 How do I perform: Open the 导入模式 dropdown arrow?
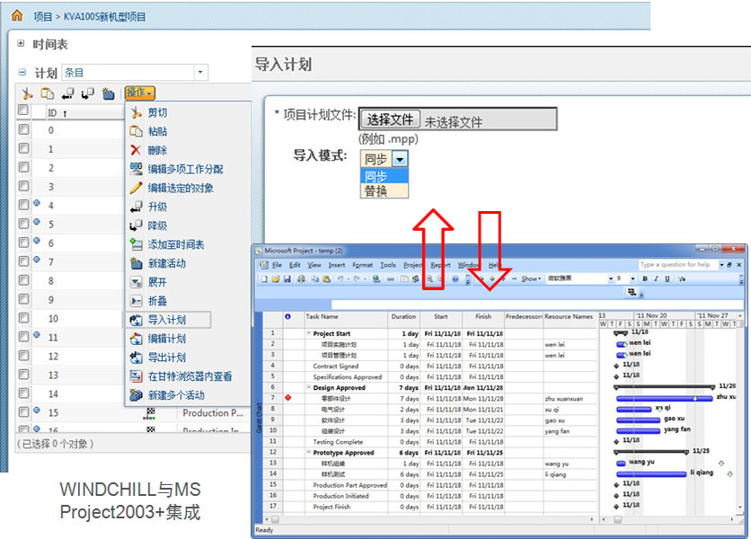[x=400, y=159]
